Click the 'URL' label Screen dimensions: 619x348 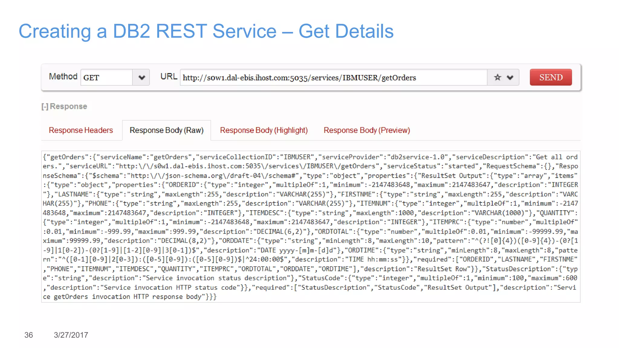click(x=169, y=76)
